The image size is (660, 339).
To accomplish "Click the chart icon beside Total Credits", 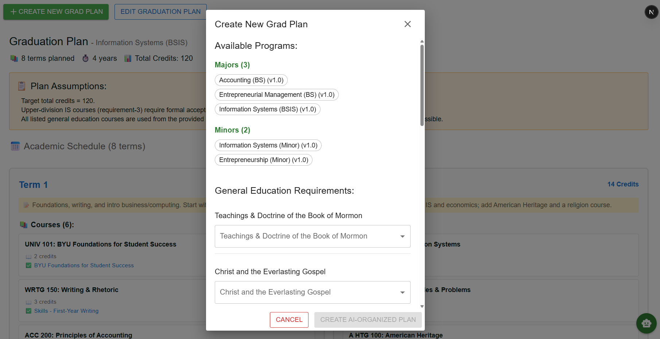I will 128,58.
